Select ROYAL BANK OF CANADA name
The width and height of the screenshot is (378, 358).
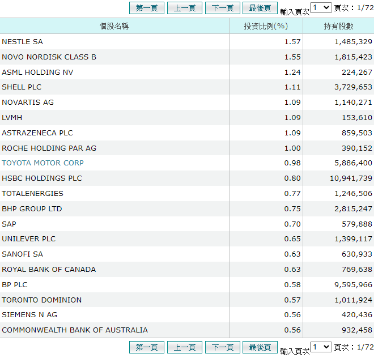[49, 269]
